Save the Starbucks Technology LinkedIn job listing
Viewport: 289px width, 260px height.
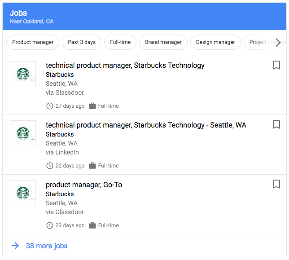[276, 124]
